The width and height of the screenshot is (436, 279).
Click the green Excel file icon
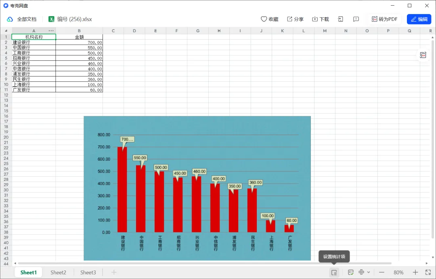tap(51, 19)
